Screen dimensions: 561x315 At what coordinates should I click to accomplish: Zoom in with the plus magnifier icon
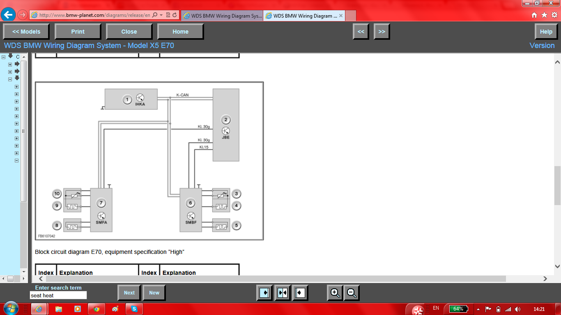coord(335,293)
